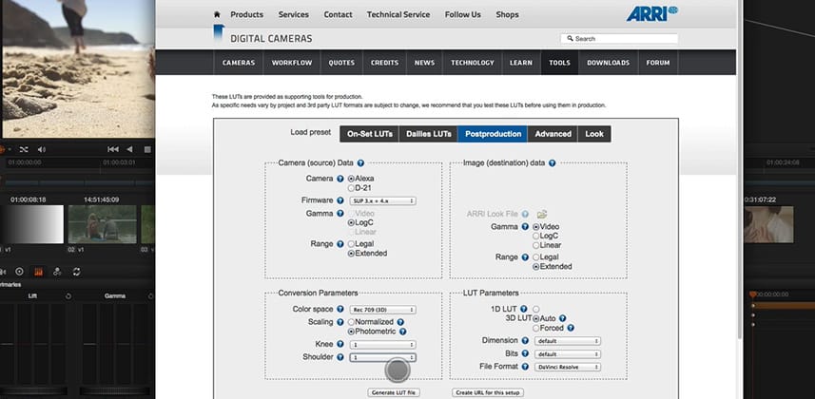Open help icon next to 1D LUT
The width and height of the screenshot is (815, 399).
coord(524,309)
